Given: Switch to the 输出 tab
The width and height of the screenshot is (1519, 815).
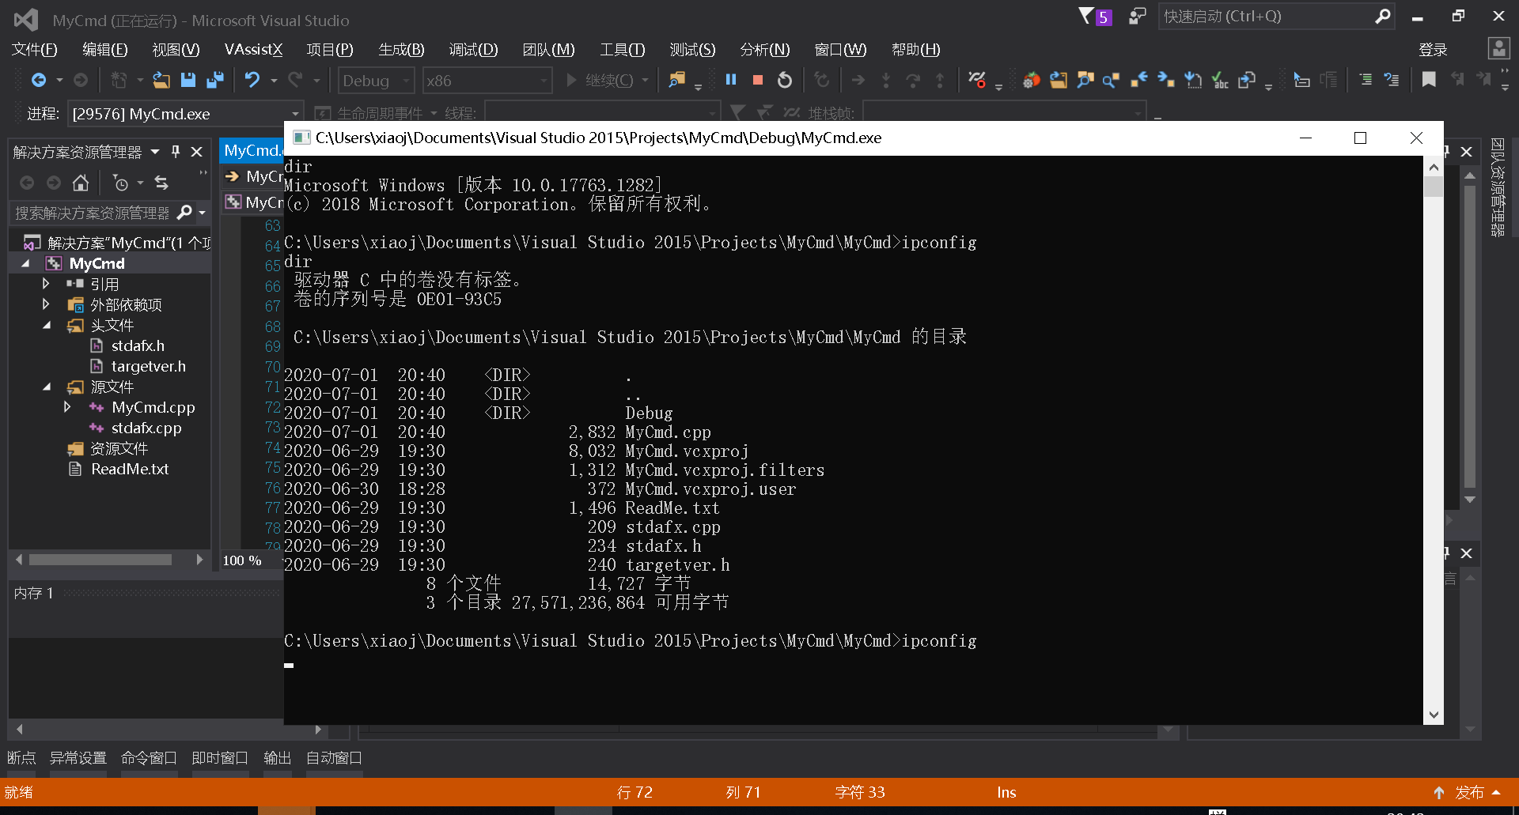Looking at the screenshot, I should (277, 757).
